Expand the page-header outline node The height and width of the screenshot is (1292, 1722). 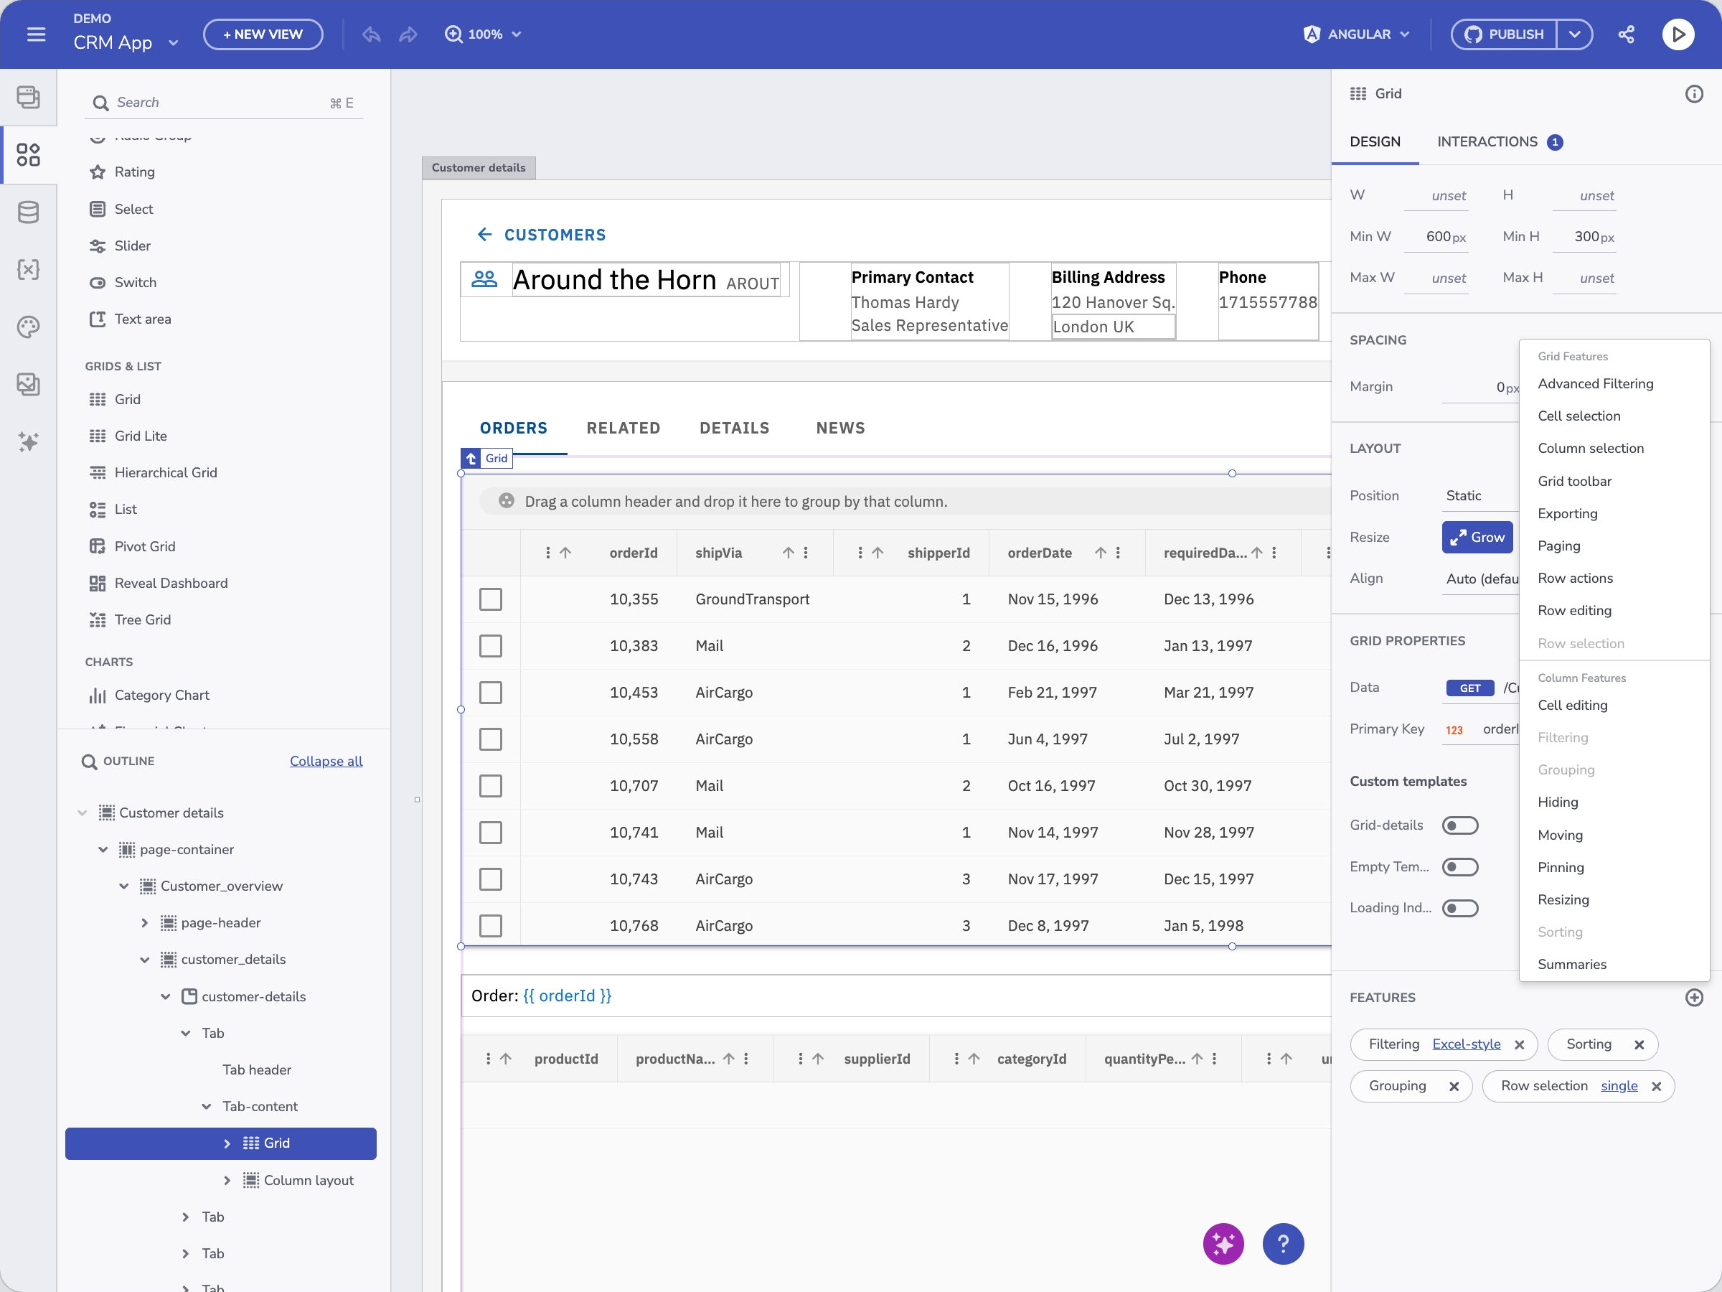coord(144,923)
